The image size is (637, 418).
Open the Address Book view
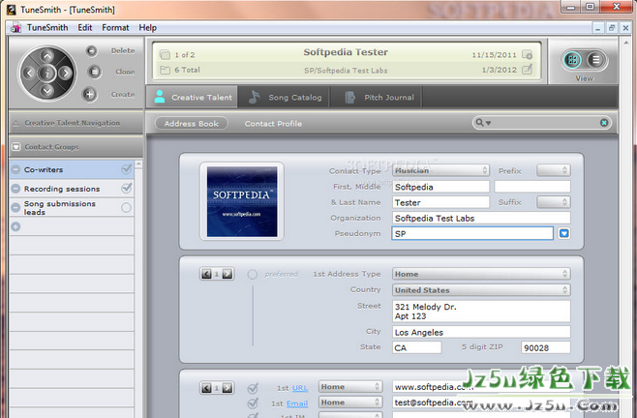[192, 124]
